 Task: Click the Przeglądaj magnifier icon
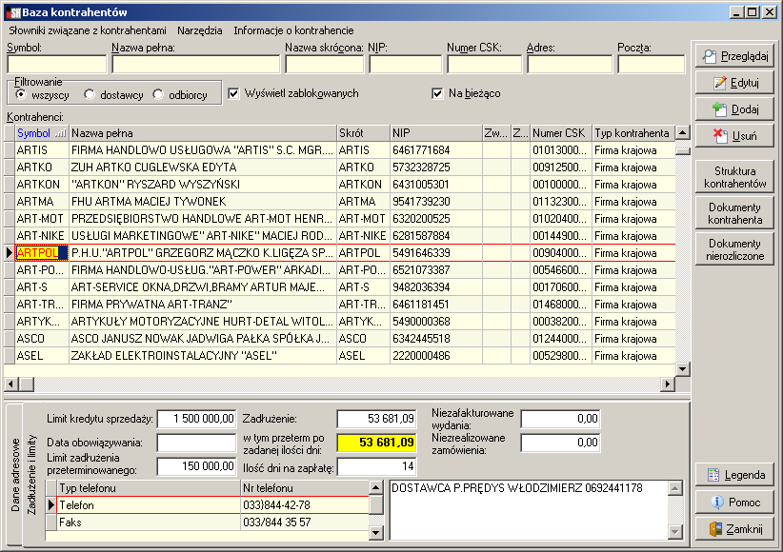tap(709, 56)
